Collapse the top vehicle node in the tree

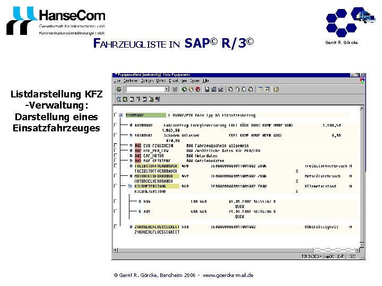point(121,115)
